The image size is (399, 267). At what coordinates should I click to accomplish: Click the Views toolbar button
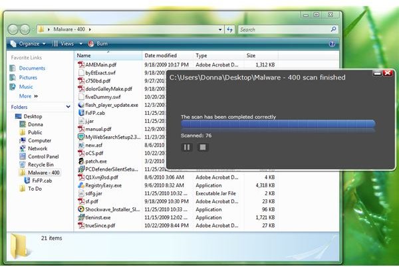(63, 44)
